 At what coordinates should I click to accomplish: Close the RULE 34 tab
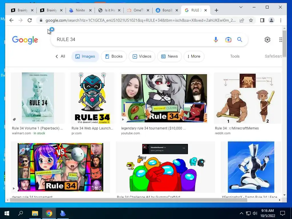coord(206,10)
